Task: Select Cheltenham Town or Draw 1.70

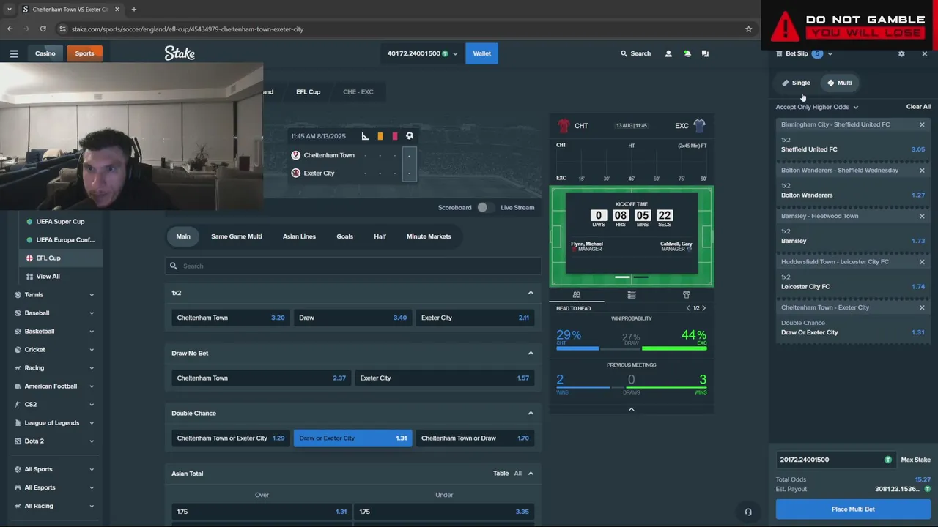Action: (475, 438)
